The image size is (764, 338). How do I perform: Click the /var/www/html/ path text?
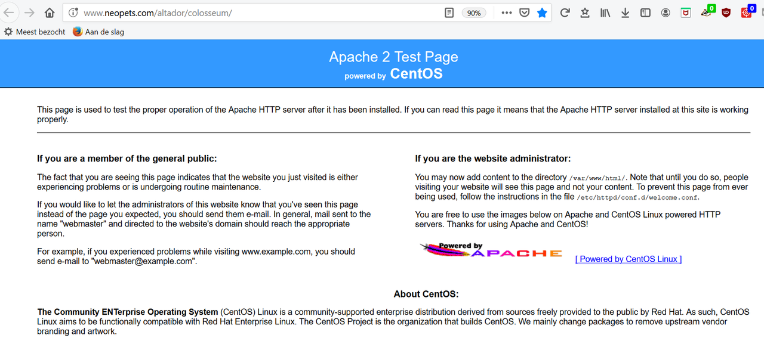[597, 178]
